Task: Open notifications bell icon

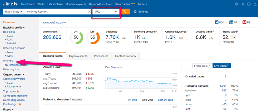Action: 243,4
